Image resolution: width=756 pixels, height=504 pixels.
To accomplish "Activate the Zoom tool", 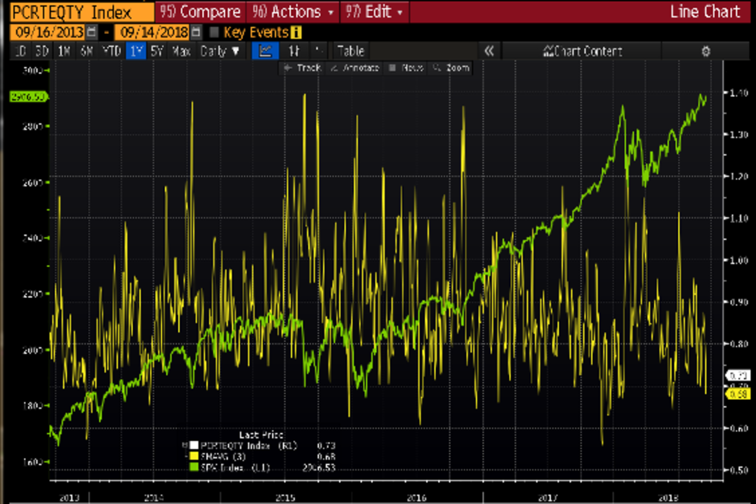I will tap(451, 68).
